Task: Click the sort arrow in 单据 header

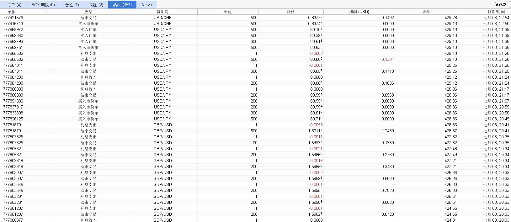Action: click(x=46, y=12)
